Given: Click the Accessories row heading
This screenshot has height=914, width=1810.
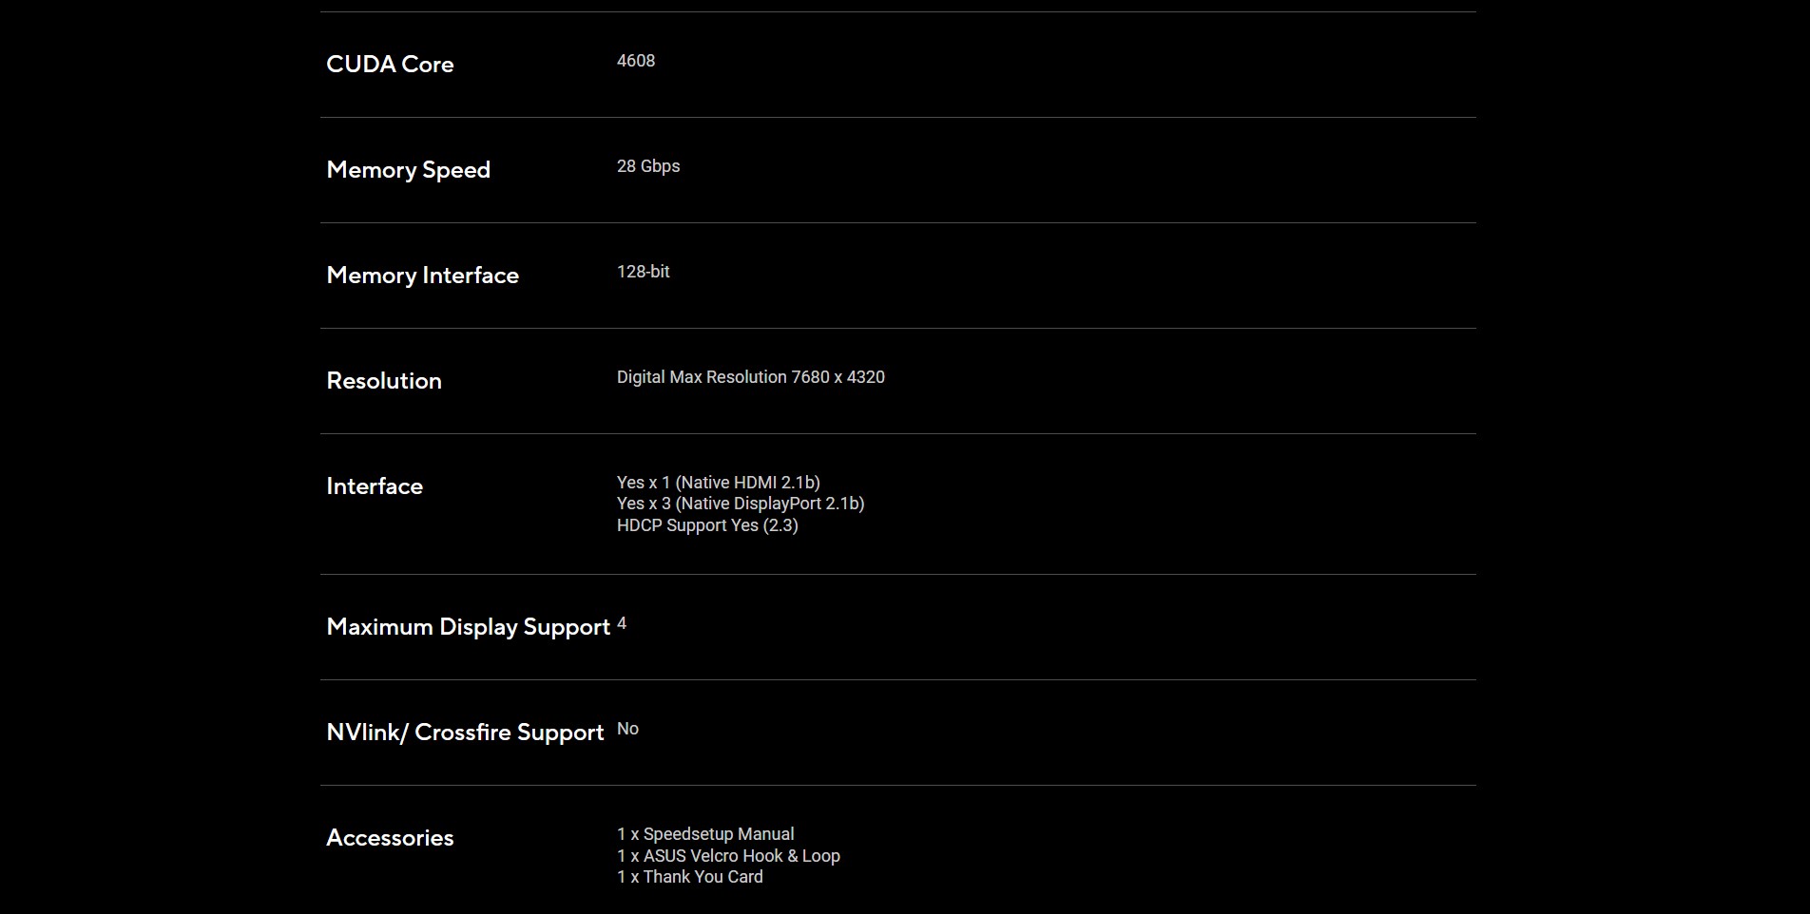Looking at the screenshot, I should [390, 838].
